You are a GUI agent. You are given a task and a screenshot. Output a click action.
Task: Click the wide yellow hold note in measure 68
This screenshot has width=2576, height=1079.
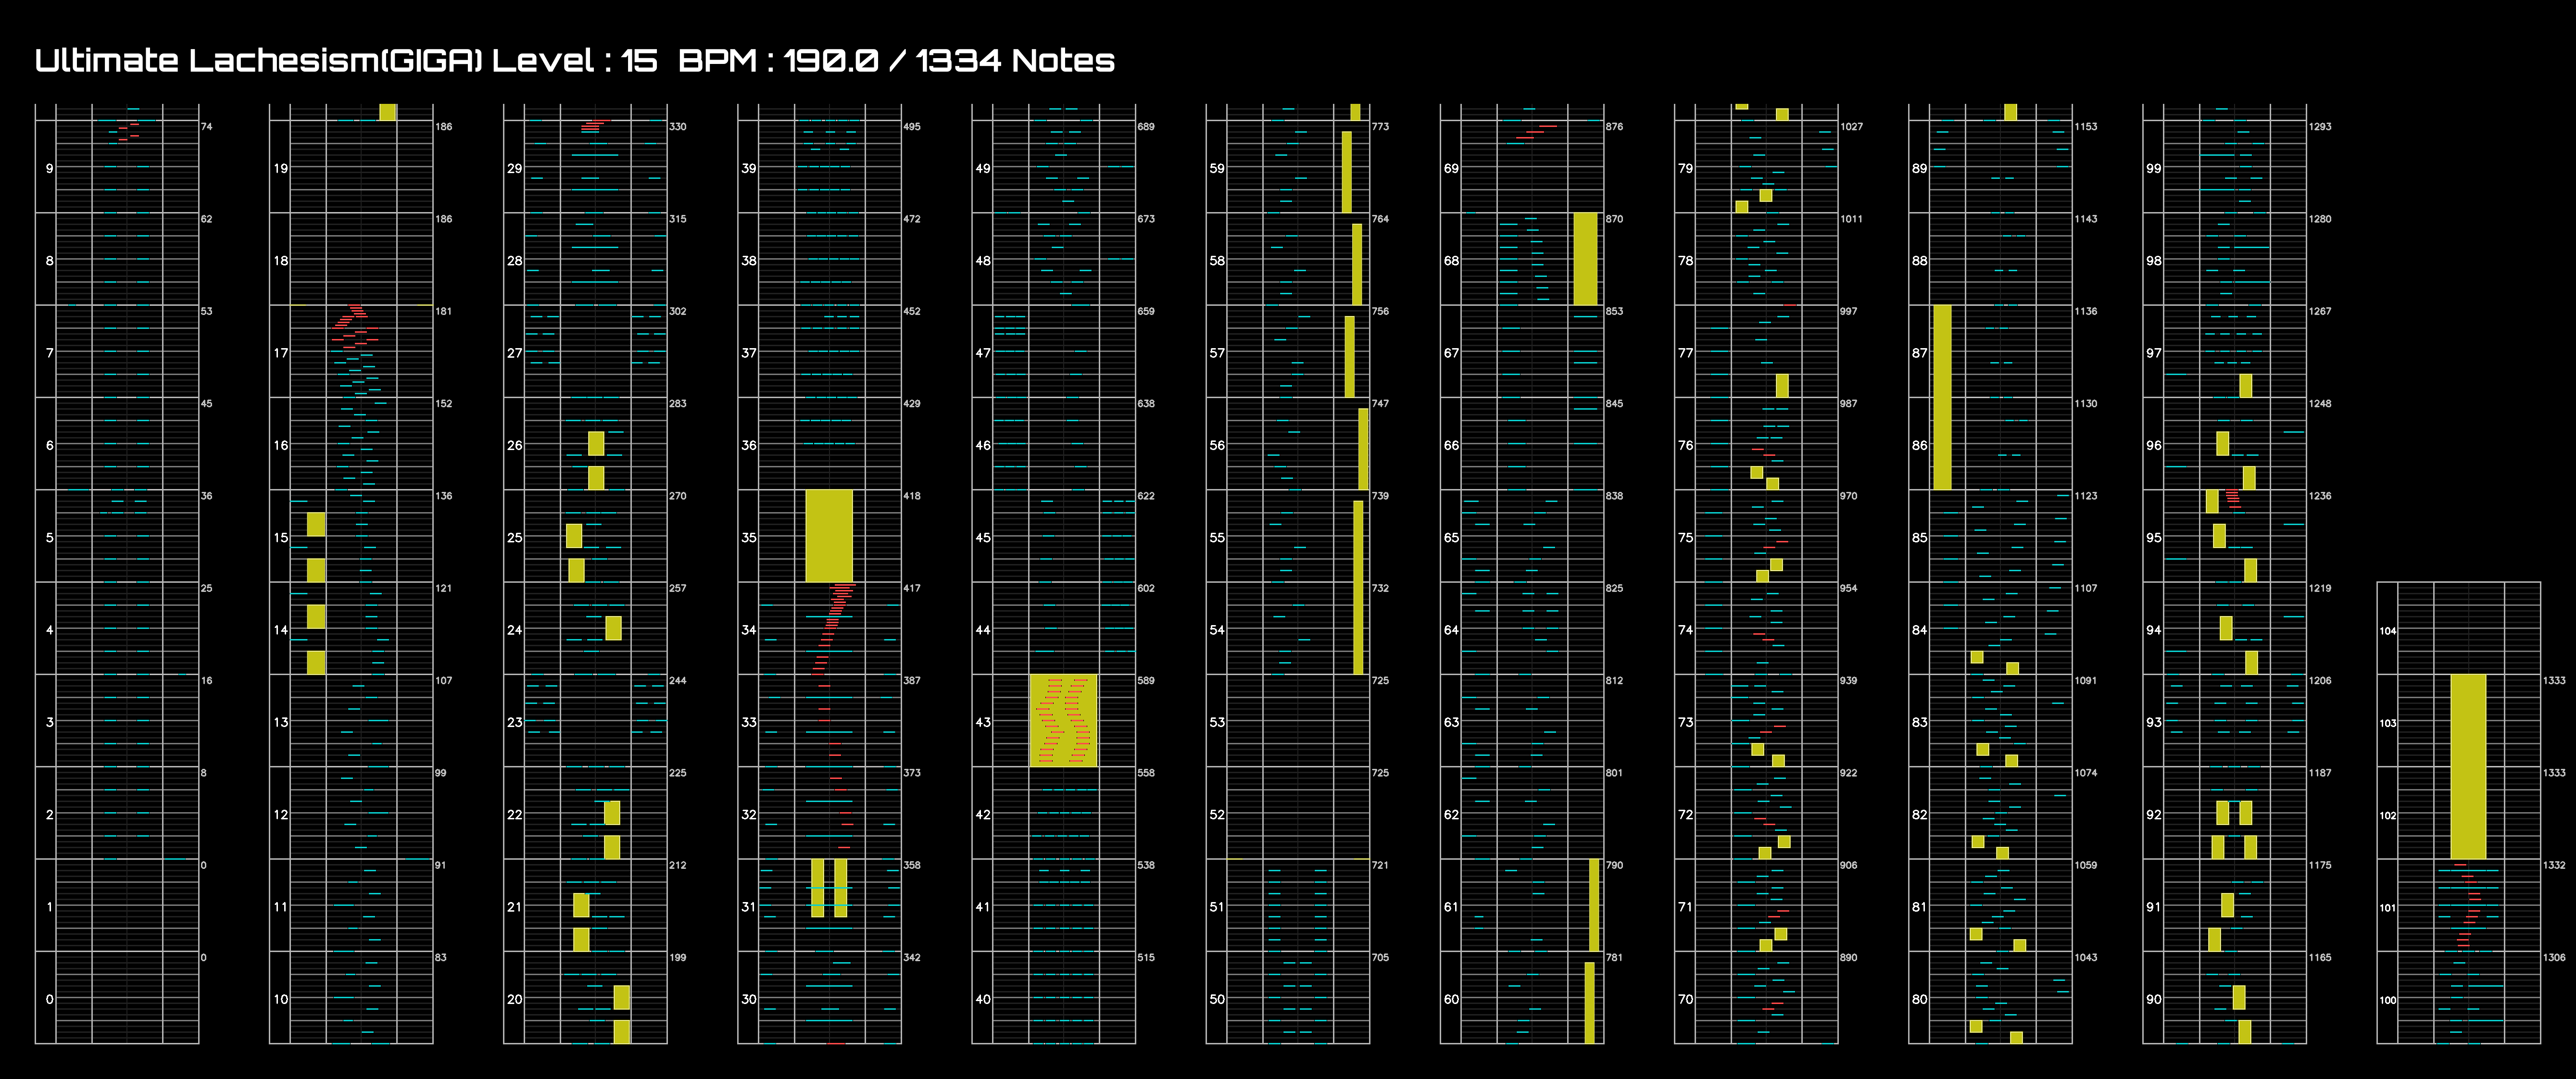tap(1585, 259)
